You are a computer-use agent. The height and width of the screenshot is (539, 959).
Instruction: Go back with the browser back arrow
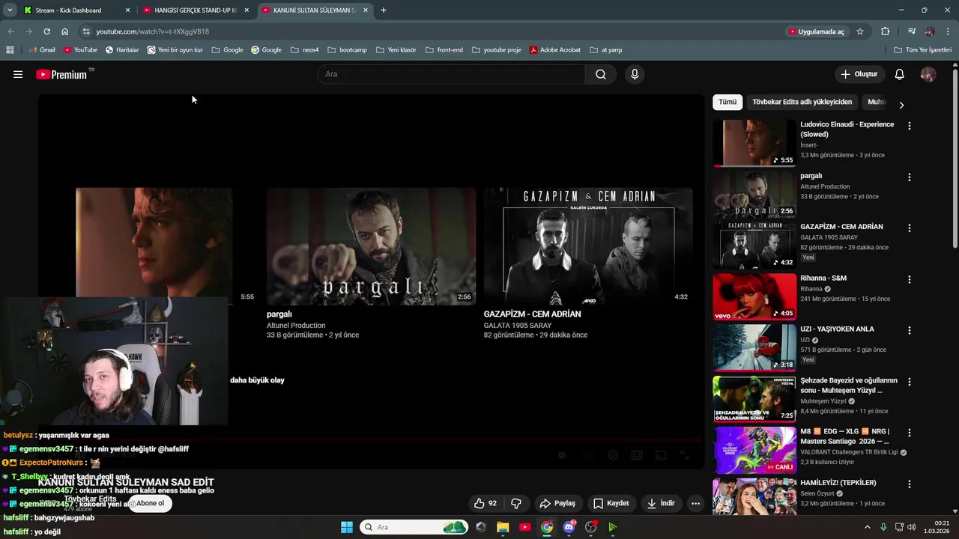tap(10, 31)
